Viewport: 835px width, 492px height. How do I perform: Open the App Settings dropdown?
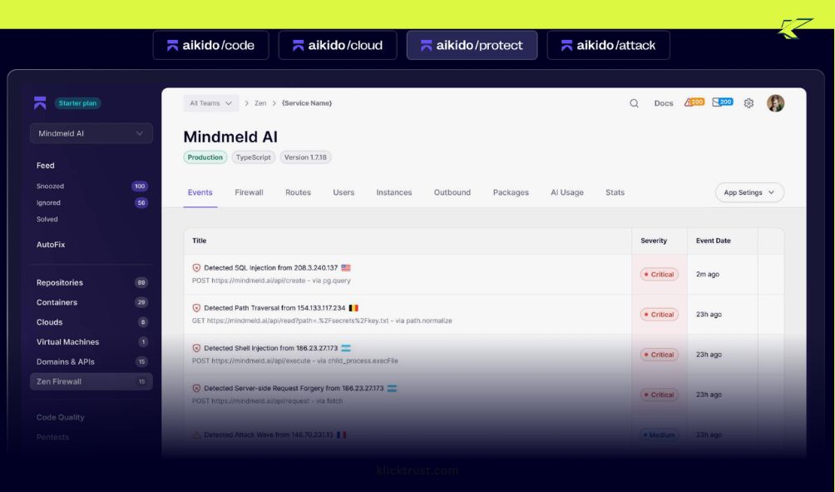(749, 192)
